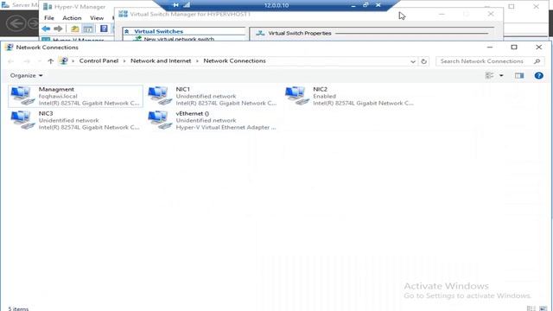Collapse the Virtual Switches section
The image size is (553, 311).
coord(127,31)
